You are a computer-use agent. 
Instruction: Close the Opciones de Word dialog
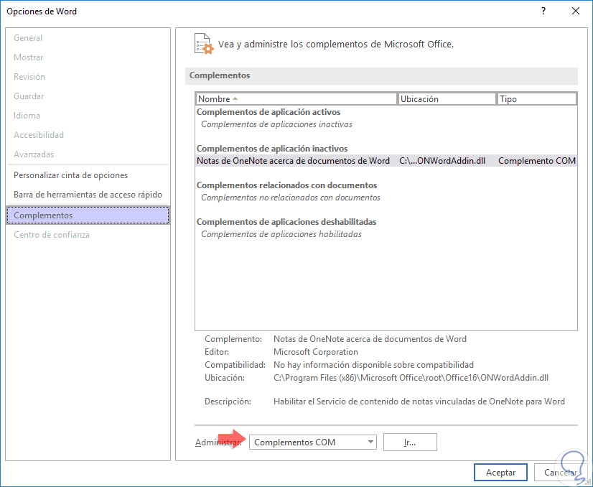[576, 11]
